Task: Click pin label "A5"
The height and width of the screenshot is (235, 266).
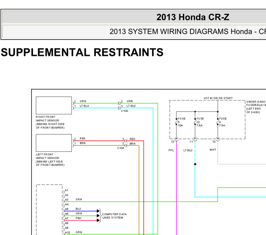Action: pyautogui.click(x=66, y=209)
